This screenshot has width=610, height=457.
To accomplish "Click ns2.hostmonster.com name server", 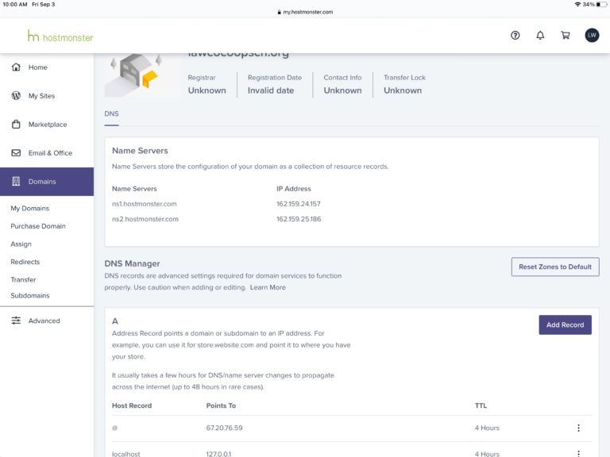I will [145, 219].
